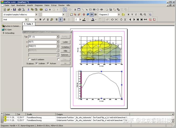Enable the 'nach X sortieren' checkbox

tap(29, 59)
